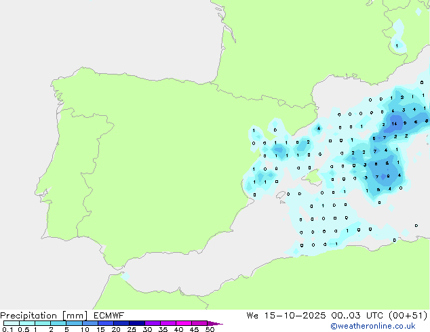Click the 0.1–0.5 mm legend swatch
430x332 pixels.
point(12,323)
